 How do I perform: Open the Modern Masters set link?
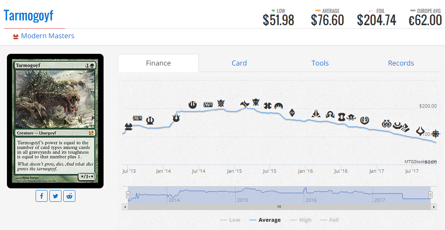point(48,36)
